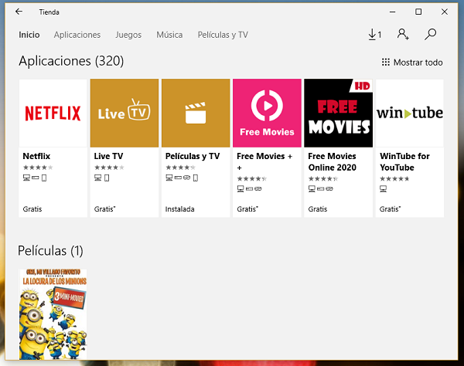Screen dimensions: 464x366
Task: Open La Locura de los Minions poster
Action: pyautogui.click(x=53, y=314)
